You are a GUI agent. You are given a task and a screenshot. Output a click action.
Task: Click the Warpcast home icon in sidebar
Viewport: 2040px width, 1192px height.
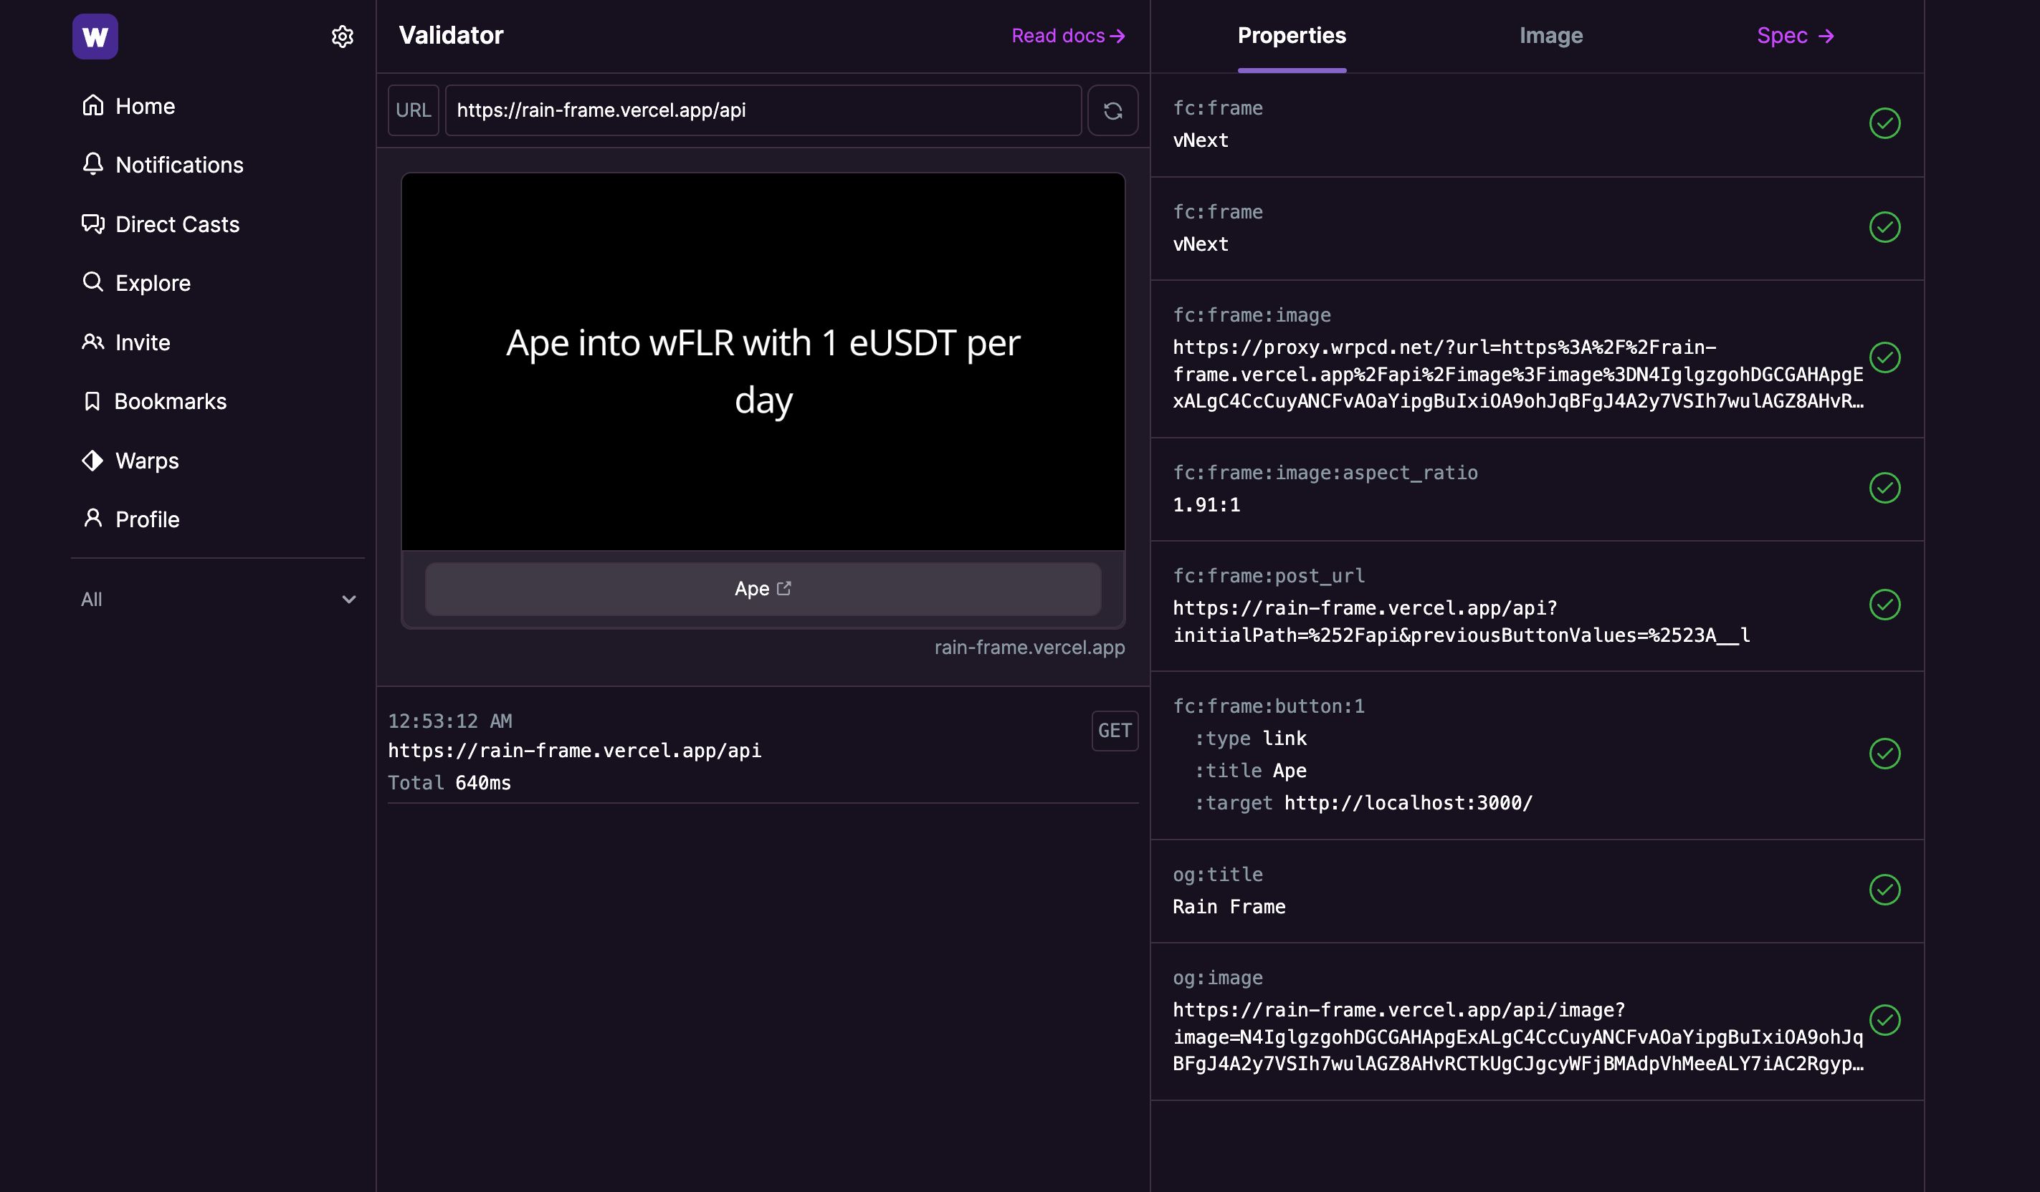[95, 34]
